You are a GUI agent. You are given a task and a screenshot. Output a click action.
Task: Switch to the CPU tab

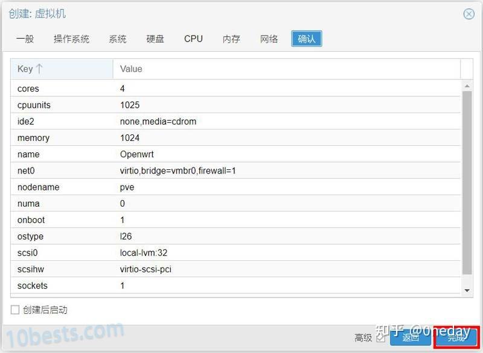point(193,39)
